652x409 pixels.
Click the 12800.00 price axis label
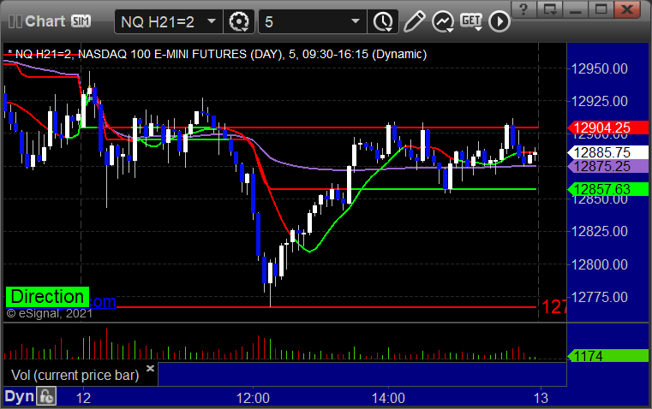click(600, 264)
